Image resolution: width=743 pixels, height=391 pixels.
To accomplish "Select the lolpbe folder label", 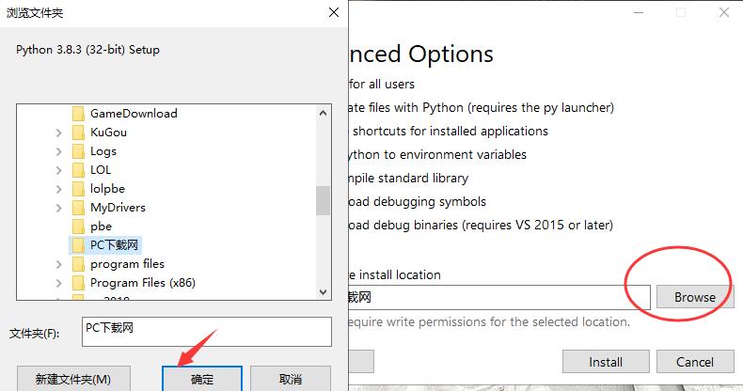I will point(107,189).
